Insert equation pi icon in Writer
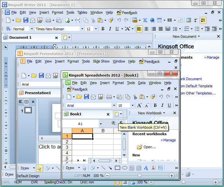Viewport: 224px width, 187px height. tap(145, 20)
